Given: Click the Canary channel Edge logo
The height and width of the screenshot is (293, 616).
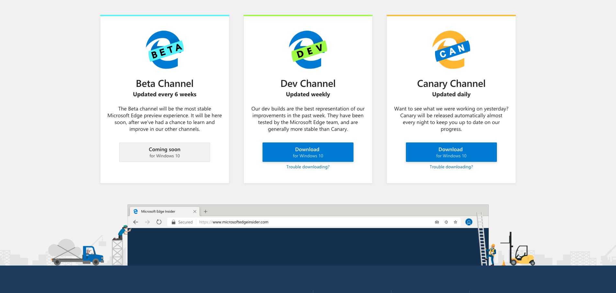Looking at the screenshot, I should 451,50.
